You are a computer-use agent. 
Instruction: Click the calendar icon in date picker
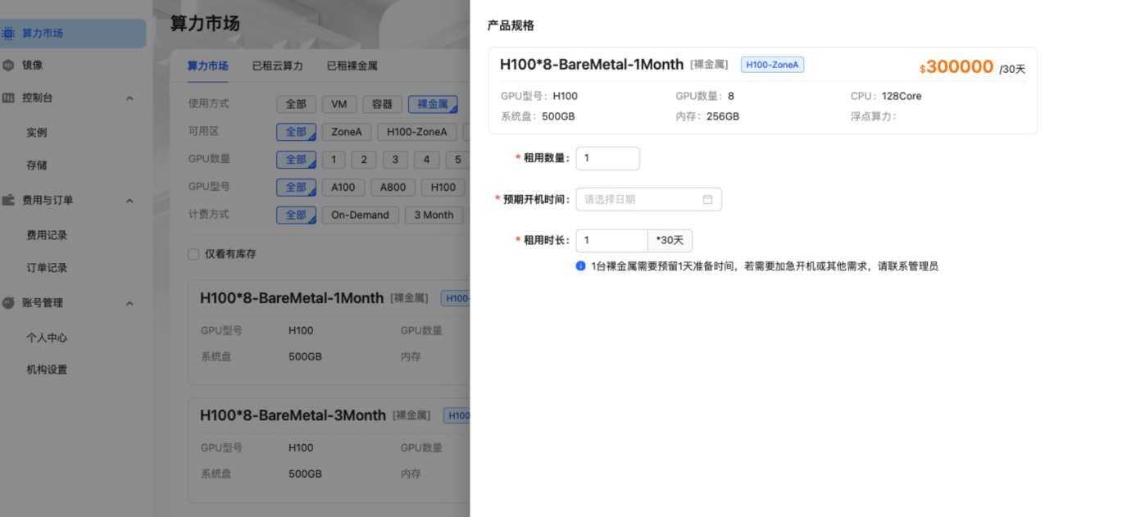point(707,199)
